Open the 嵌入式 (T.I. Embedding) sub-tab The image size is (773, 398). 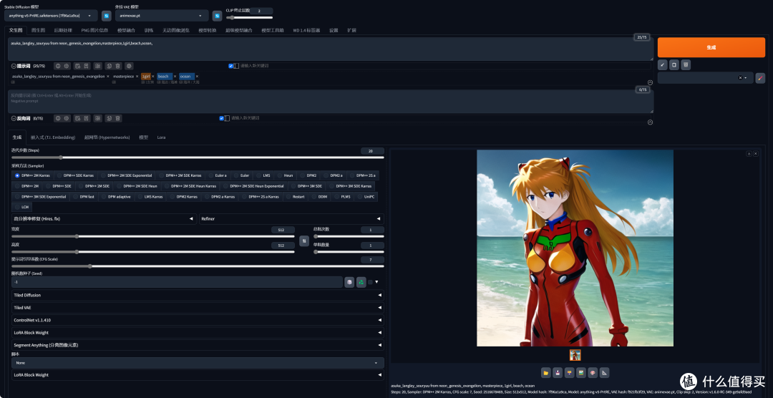[x=53, y=137]
